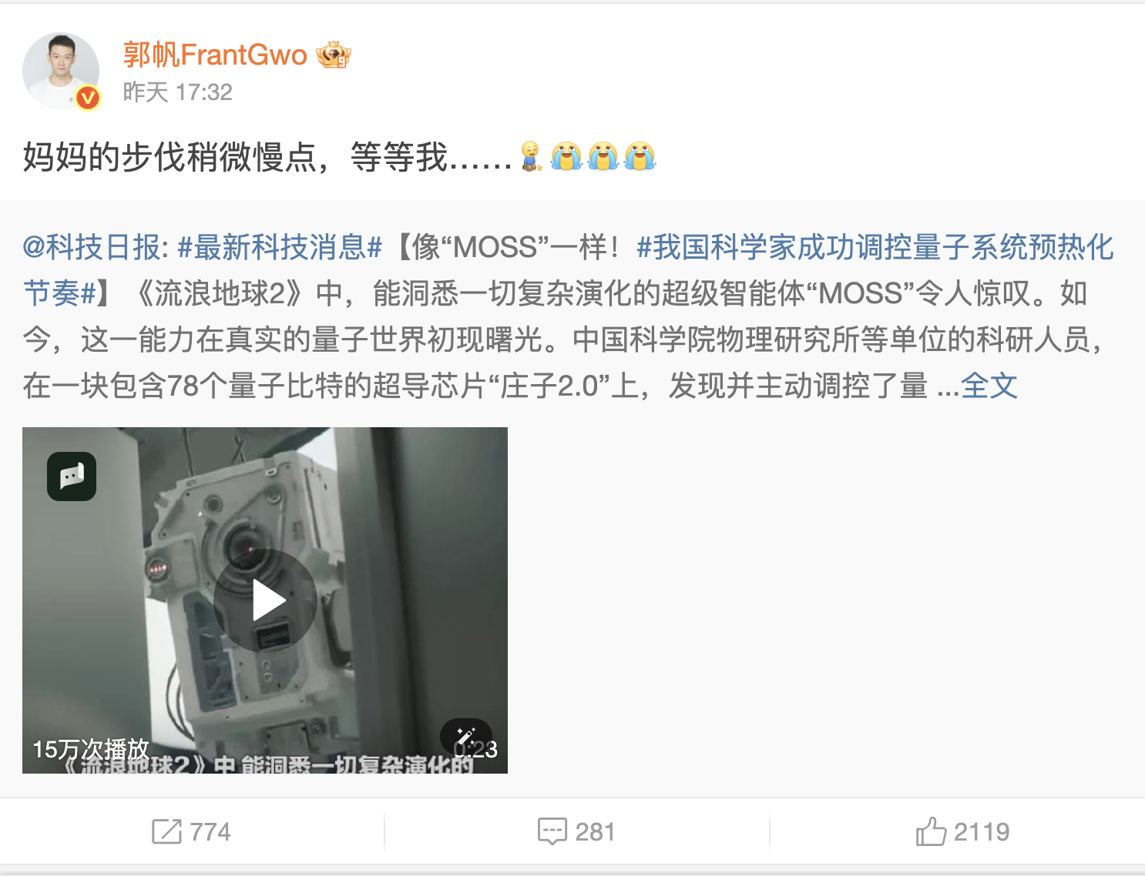Play the MOSS video
Image resolution: width=1145 pixels, height=876 pixels.
tap(265, 600)
